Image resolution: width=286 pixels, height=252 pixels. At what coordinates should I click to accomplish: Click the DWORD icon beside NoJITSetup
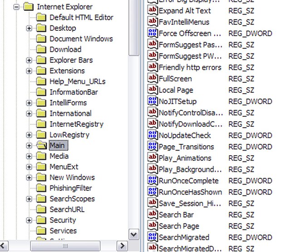tap(152, 101)
